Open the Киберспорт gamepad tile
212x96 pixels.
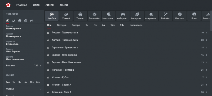tap(123, 16)
